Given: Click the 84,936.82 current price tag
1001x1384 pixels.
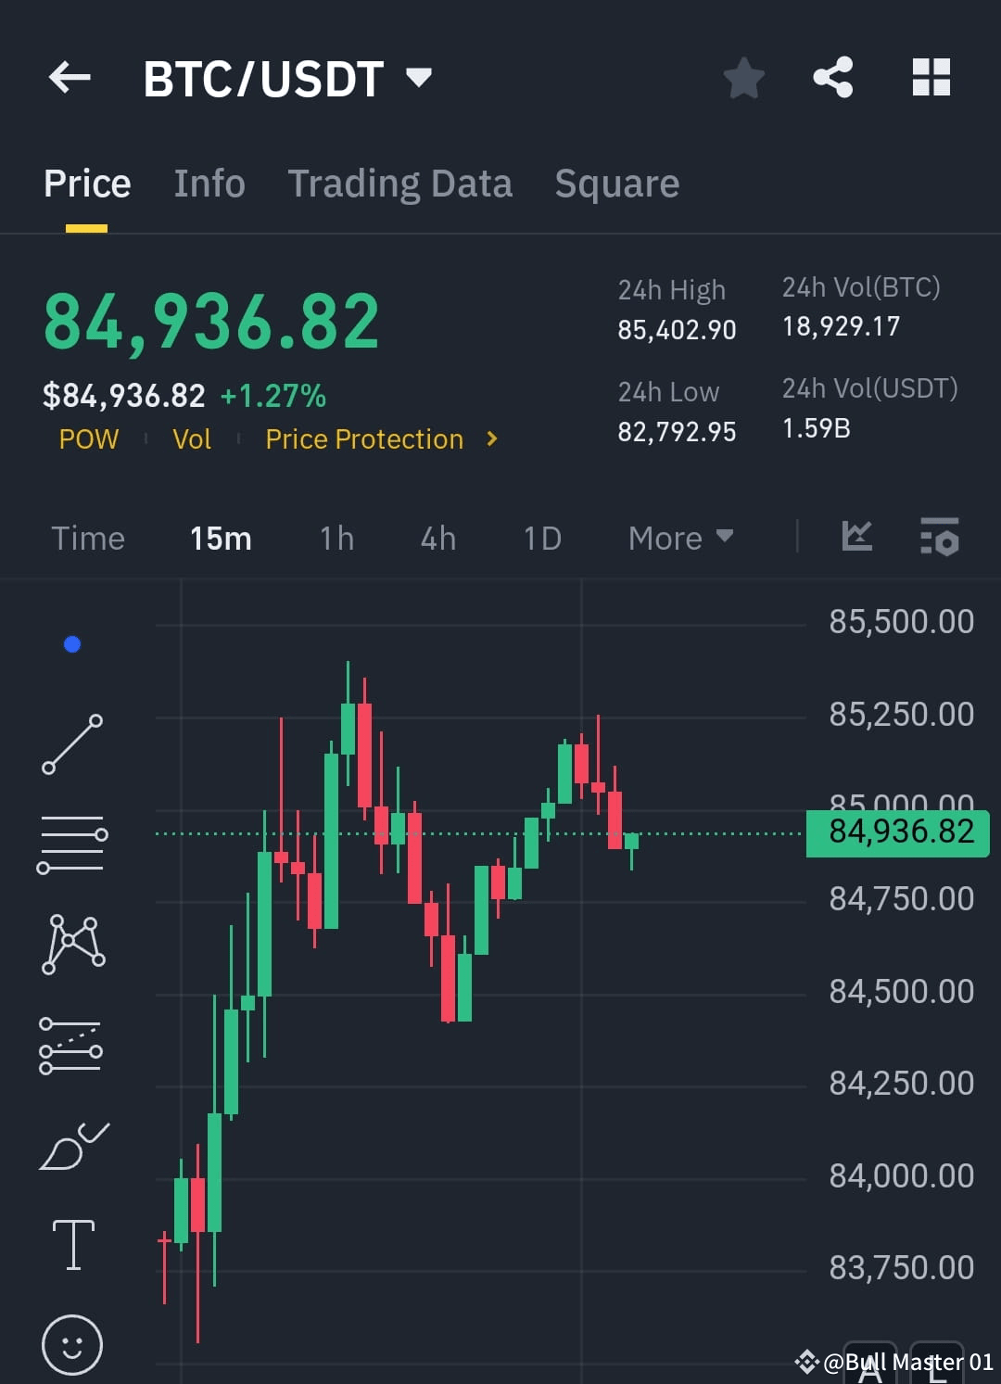Looking at the screenshot, I should [x=895, y=832].
